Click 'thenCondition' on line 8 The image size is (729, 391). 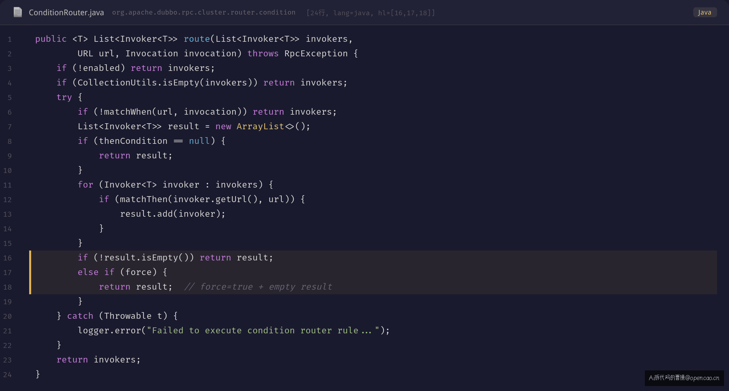pos(133,141)
